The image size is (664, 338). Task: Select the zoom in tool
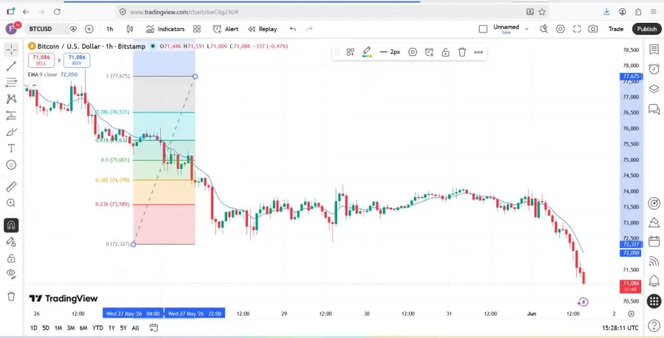pyautogui.click(x=11, y=203)
